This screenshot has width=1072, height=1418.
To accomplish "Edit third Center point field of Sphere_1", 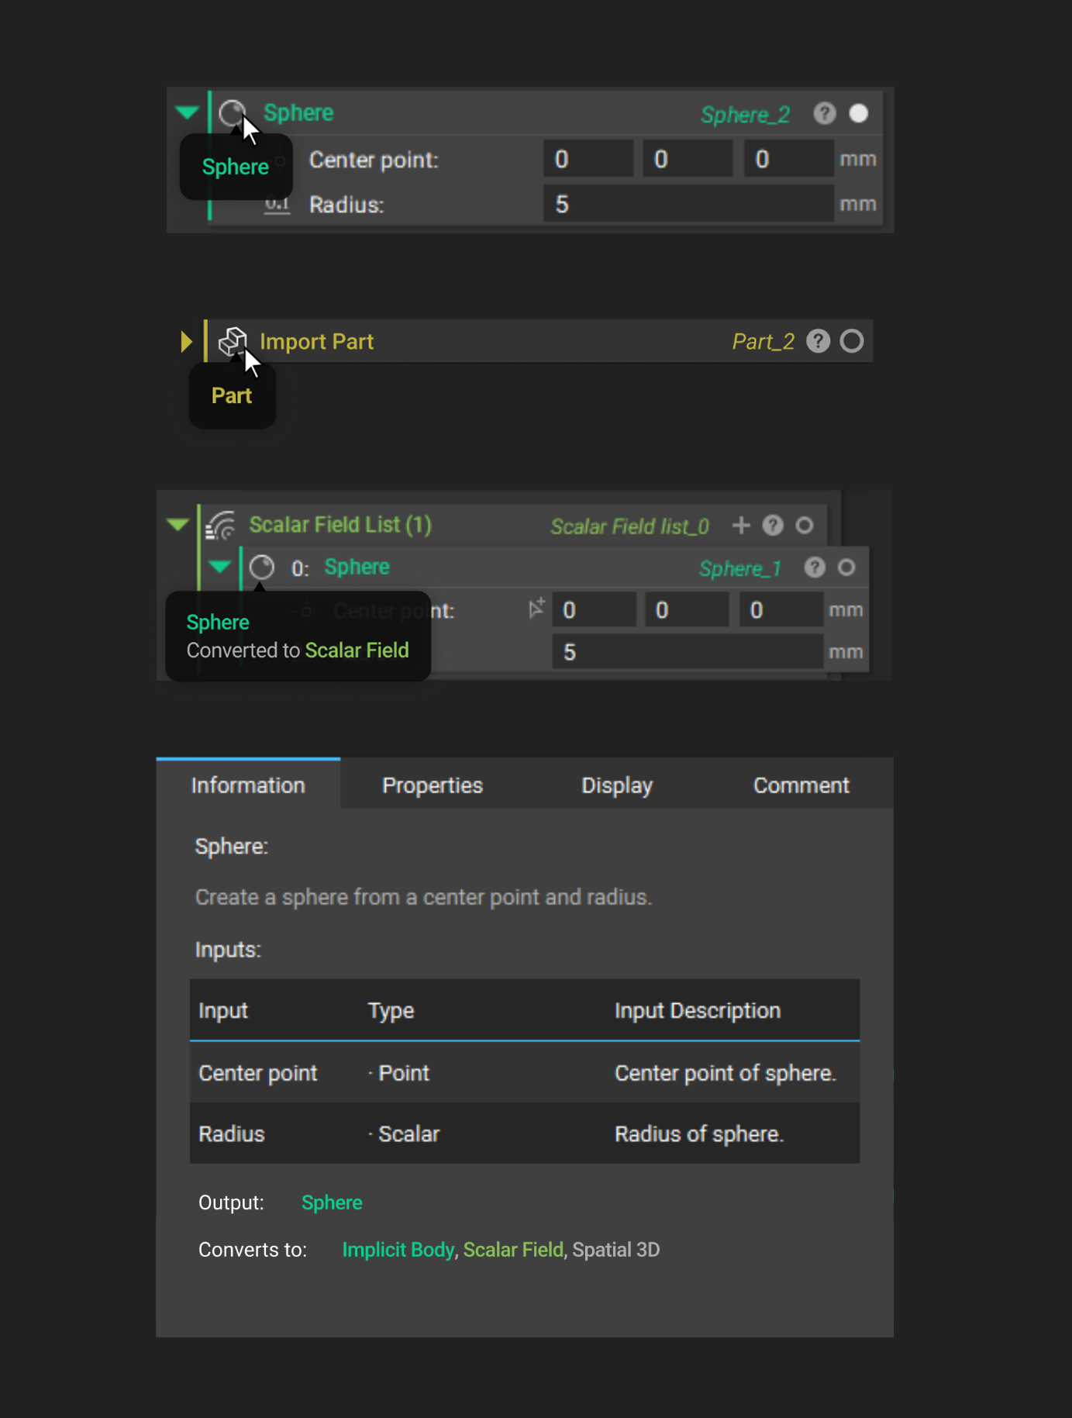I will pyautogui.click(x=781, y=610).
